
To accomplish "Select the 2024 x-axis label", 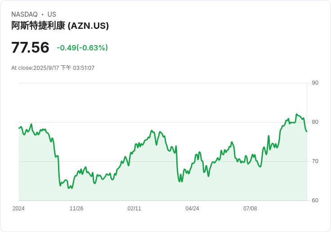I will (18, 209).
